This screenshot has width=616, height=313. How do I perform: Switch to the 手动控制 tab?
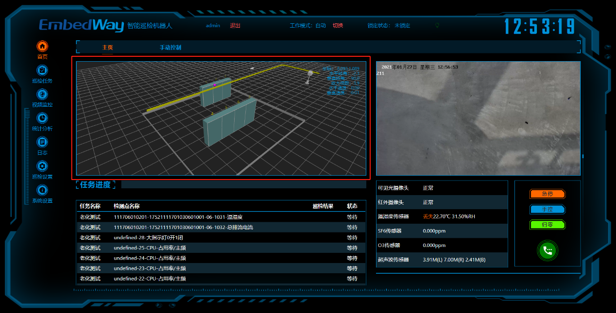pos(171,48)
